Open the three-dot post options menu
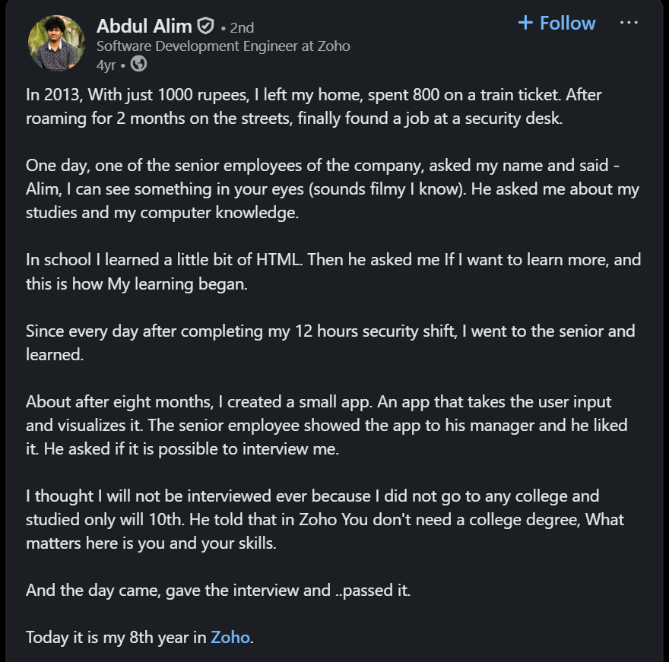 (x=629, y=23)
